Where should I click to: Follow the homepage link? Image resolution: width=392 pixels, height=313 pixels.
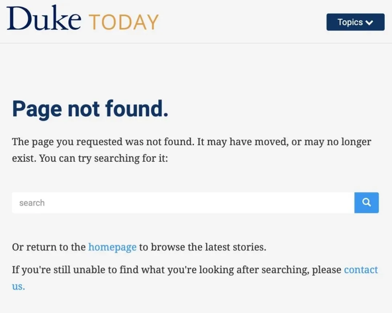pyautogui.click(x=112, y=247)
